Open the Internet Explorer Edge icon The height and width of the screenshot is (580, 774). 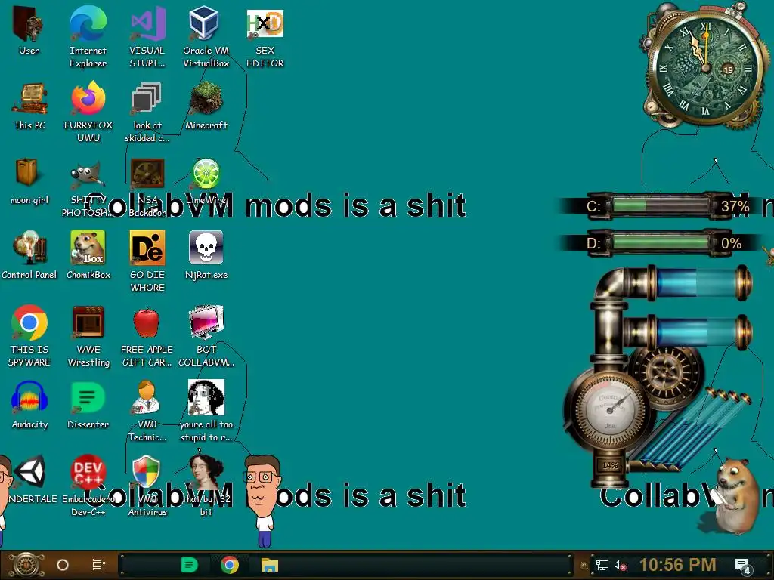coord(88,23)
